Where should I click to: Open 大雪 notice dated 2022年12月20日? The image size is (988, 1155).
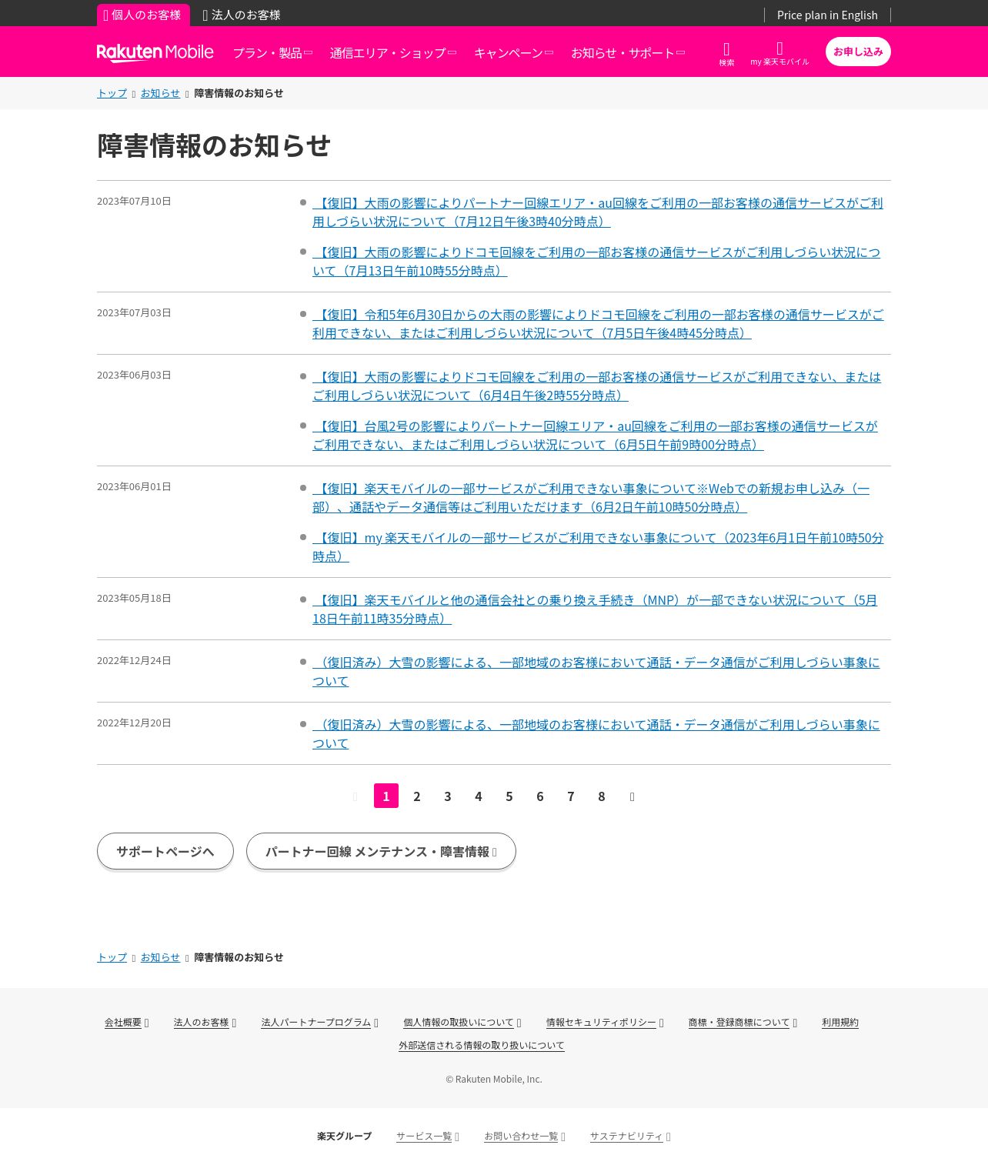[x=596, y=734]
